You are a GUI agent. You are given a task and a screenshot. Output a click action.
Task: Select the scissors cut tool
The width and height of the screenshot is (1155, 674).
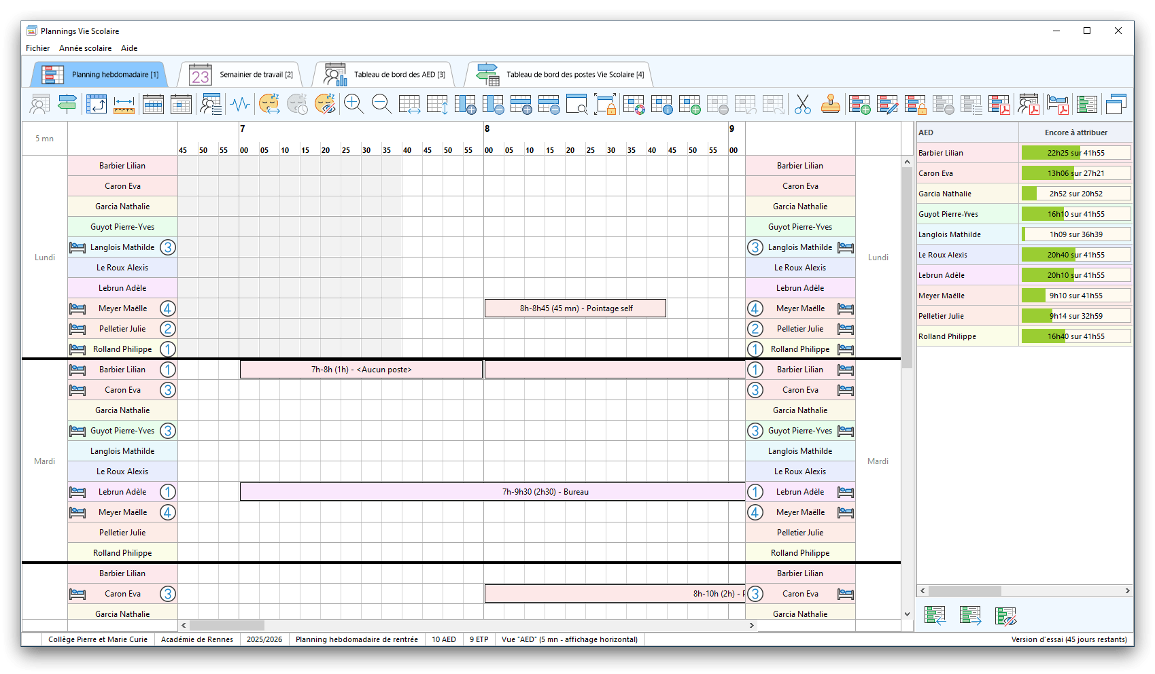(802, 104)
